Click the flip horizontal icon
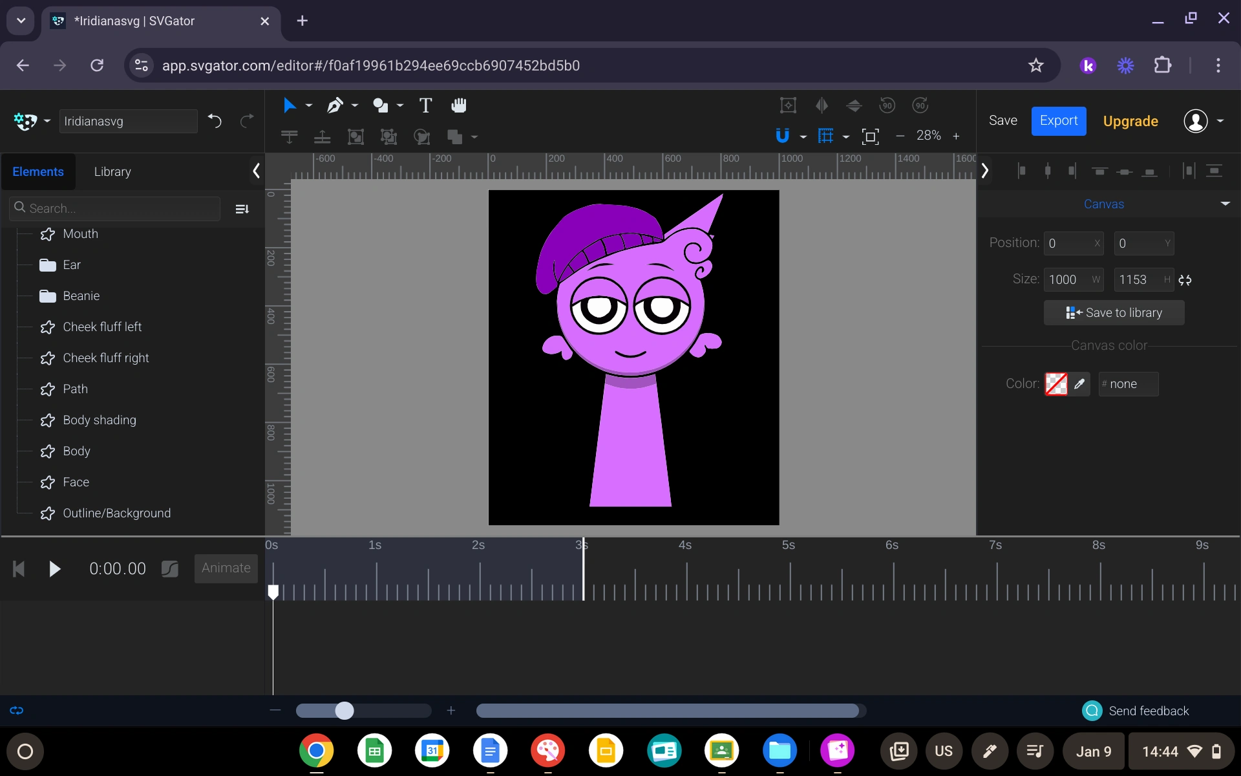The width and height of the screenshot is (1241, 776). click(822, 105)
